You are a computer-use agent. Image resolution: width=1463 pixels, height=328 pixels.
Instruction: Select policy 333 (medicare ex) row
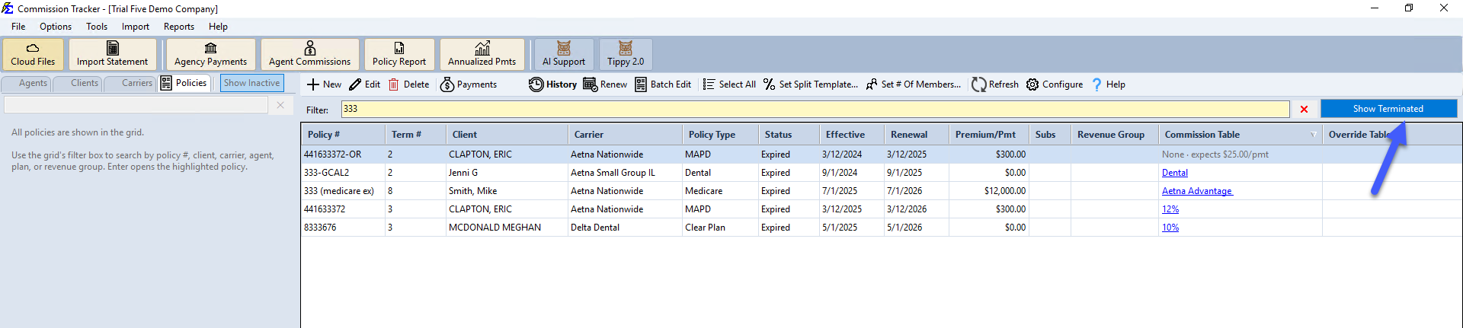[x=881, y=191]
